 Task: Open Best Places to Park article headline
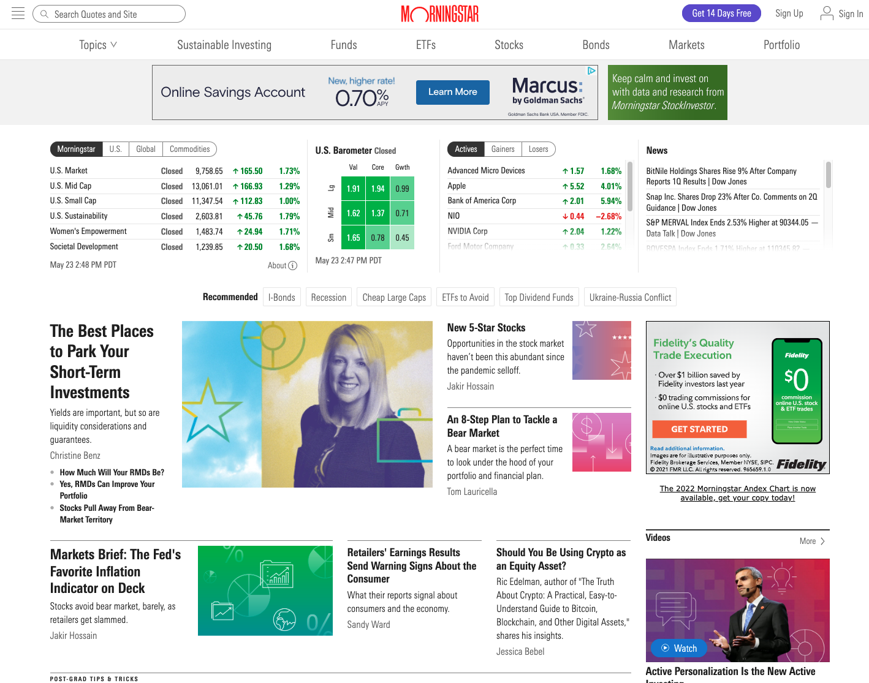point(102,361)
